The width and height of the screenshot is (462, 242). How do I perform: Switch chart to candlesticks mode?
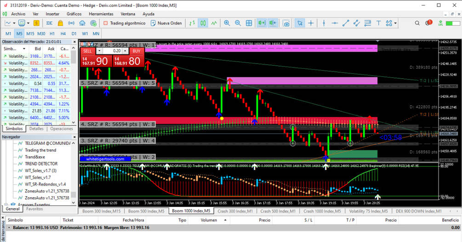click(x=203, y=23)
